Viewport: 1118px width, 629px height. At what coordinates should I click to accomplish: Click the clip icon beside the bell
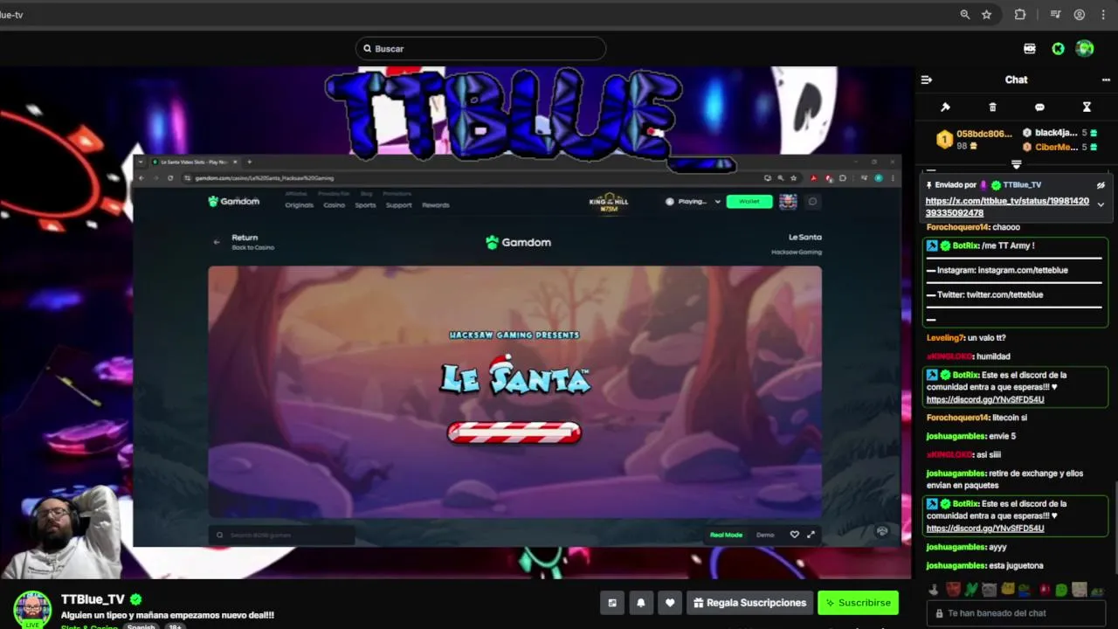(x=612, y=603)
